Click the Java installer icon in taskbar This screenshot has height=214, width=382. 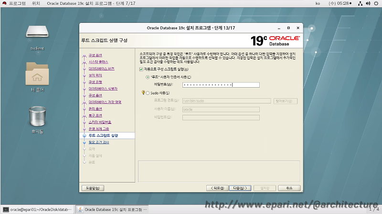tap(80, 209)
